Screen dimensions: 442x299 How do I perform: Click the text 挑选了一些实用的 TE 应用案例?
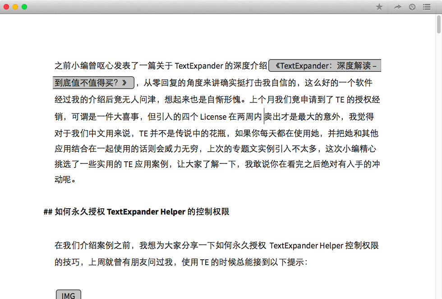point(111,164)
